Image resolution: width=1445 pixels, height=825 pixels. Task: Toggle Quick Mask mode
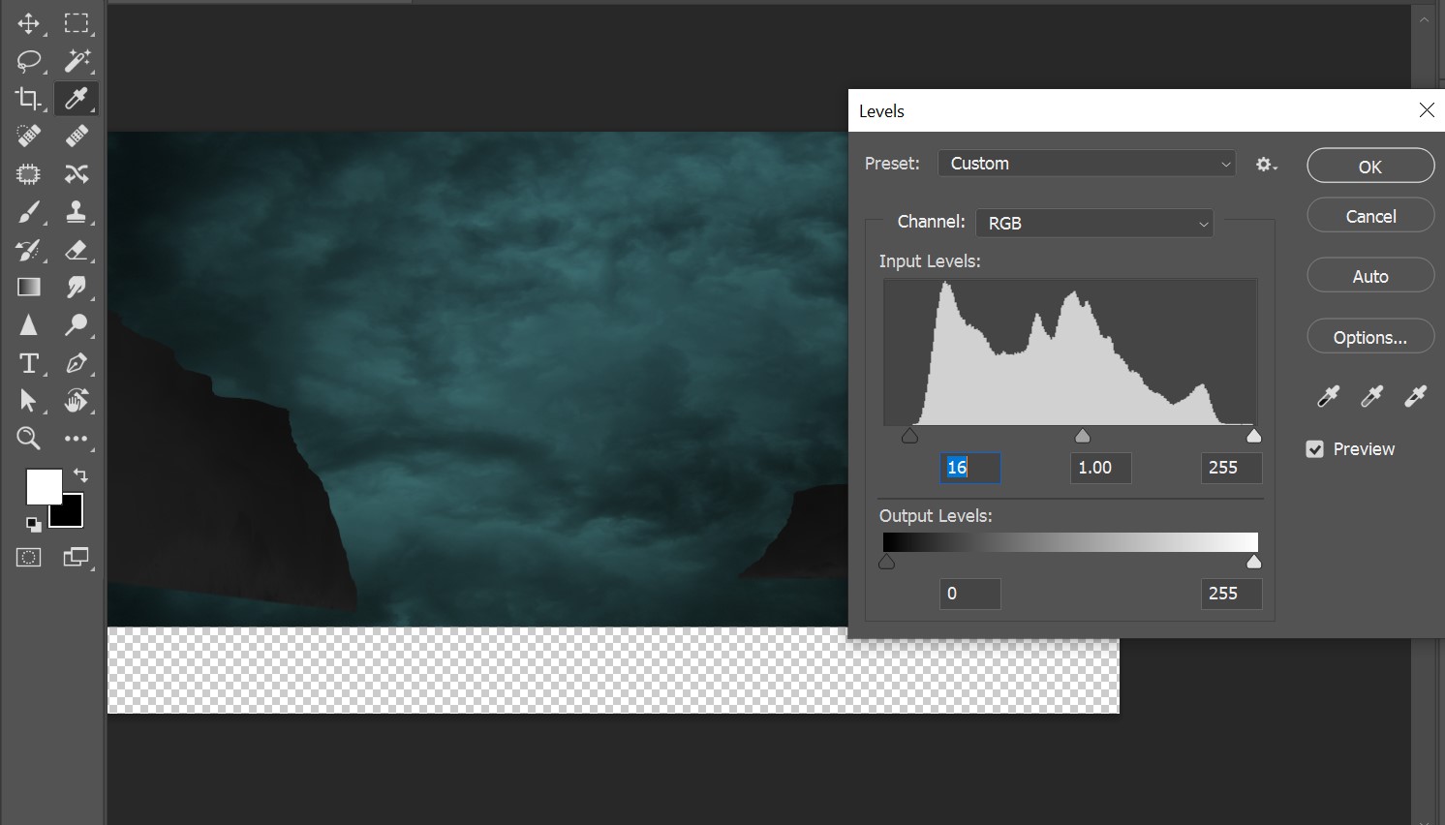[29, 557]
